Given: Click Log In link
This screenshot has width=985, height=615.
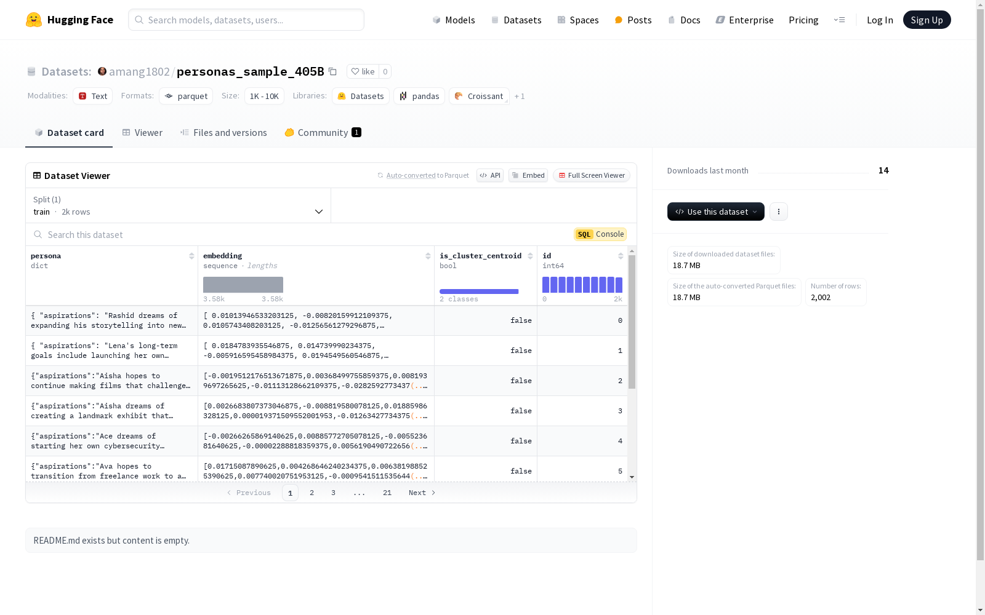Looking at the screenshot, I should coord(880,20).
